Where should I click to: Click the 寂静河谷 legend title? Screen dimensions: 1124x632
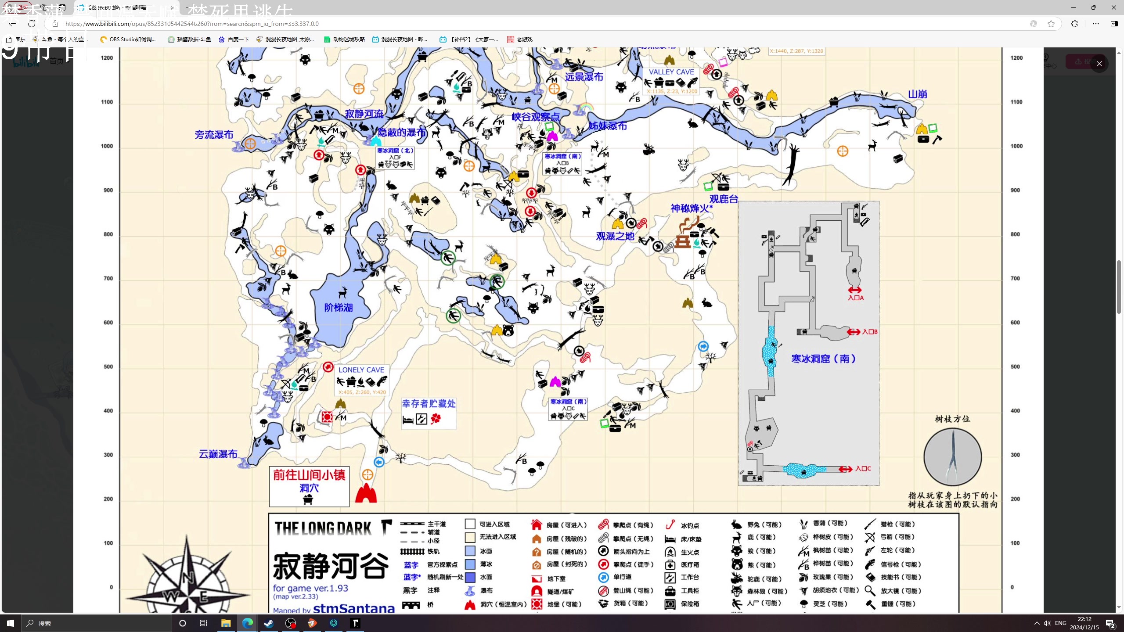point(331,566)
